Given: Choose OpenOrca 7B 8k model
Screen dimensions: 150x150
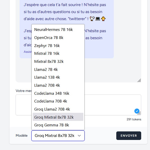Looking at the screenshot, I should (x=58, y=38).
